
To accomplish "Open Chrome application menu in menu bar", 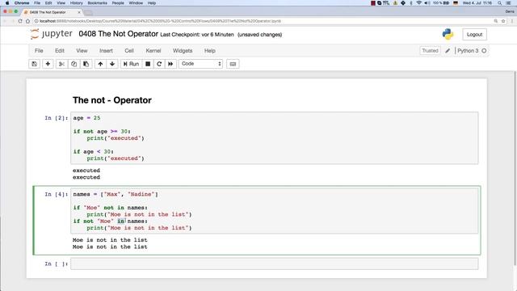I will [x=22, y=3].
